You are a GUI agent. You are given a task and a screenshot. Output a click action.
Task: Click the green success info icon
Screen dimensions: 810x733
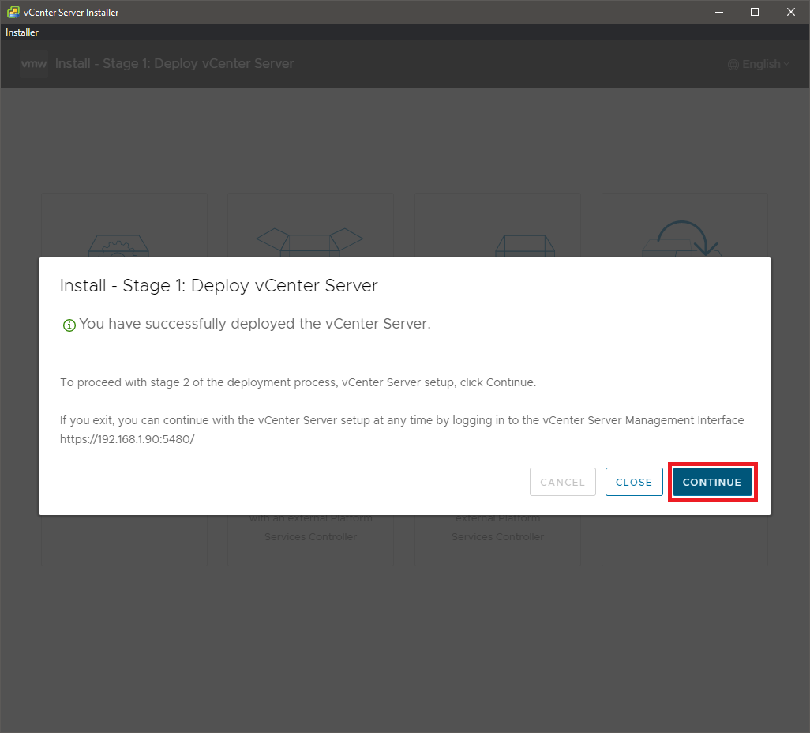tap(69, 325)
